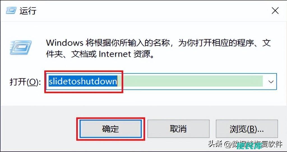Image resolution: width=287 pixels, height=152 pixels.
Task: Click the 取消 button
Action: tap(178, 129)
